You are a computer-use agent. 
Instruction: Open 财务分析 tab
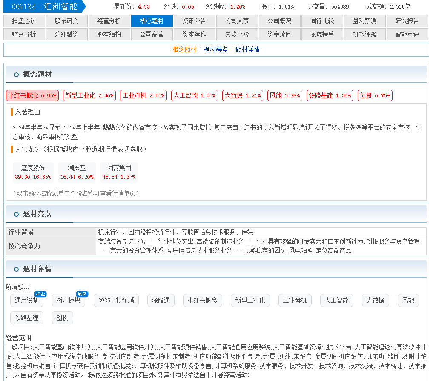24,34
